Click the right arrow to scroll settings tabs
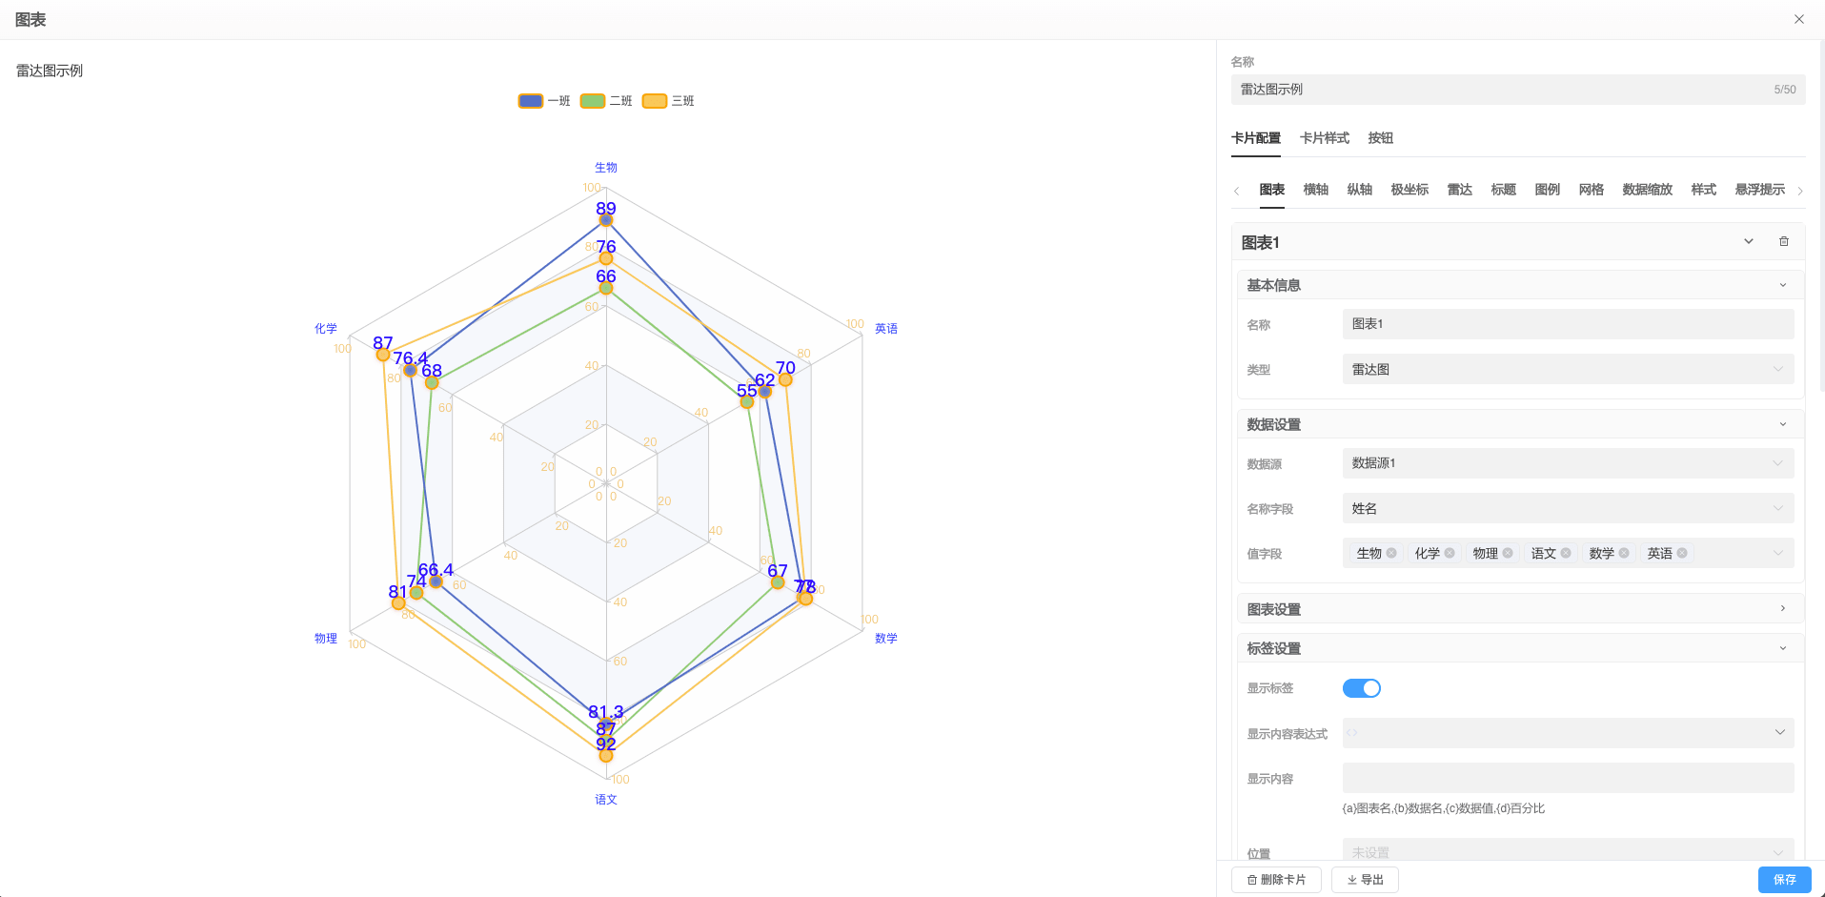Viewport: 1825px width, 897px height. tap(1800, 191)
